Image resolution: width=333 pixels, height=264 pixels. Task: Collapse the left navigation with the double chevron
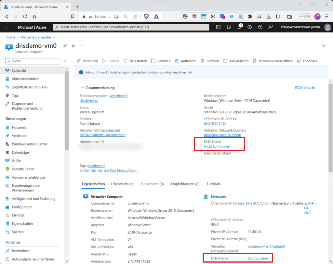click(65, 61)
